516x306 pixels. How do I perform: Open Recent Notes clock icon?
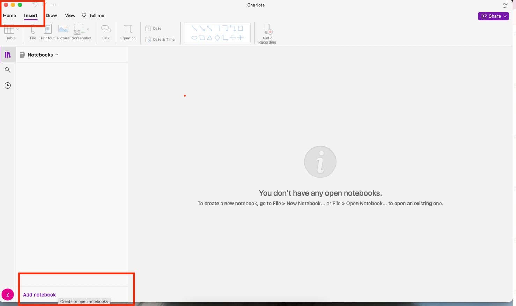tap(8, 85)
